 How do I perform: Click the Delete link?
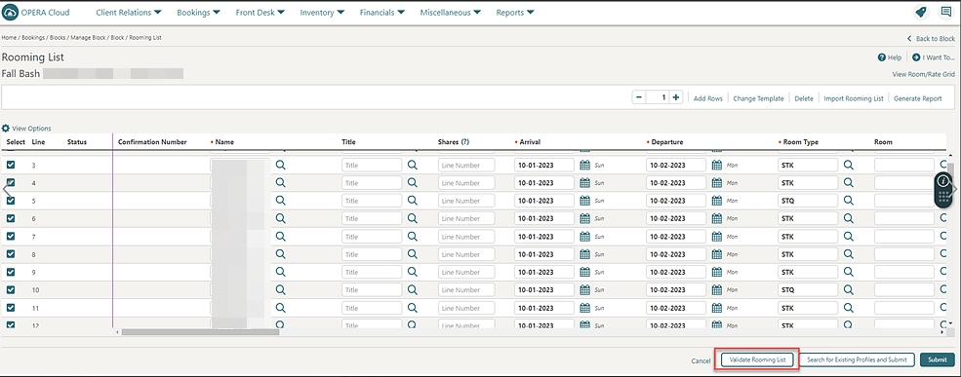(x=804, y=98)
